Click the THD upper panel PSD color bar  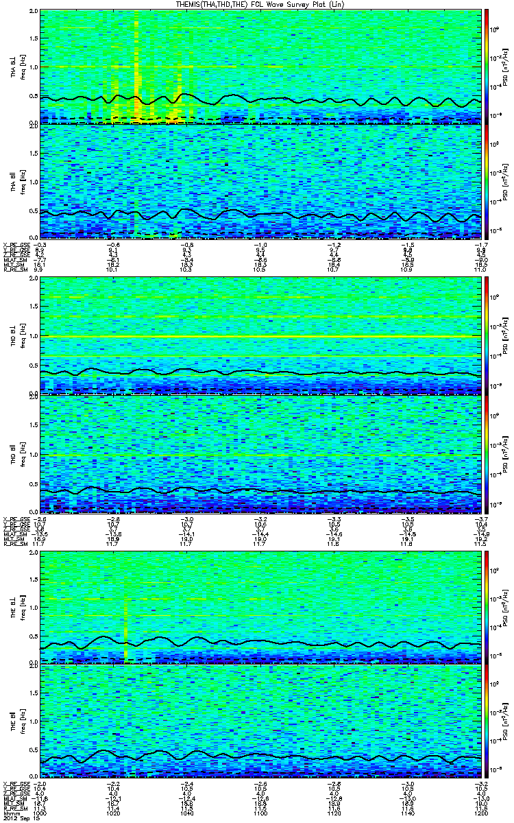point(487,335)
